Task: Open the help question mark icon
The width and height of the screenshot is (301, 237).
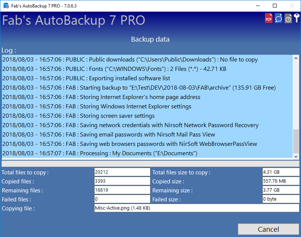Action: coord(288,18)
